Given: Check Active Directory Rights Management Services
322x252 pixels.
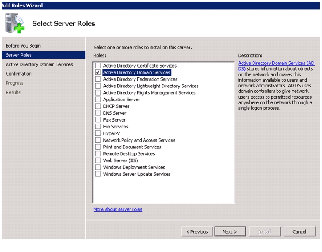Looking at the screenshot, I should [98, 92].
